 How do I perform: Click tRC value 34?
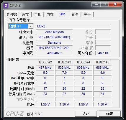tap(102, 94)
